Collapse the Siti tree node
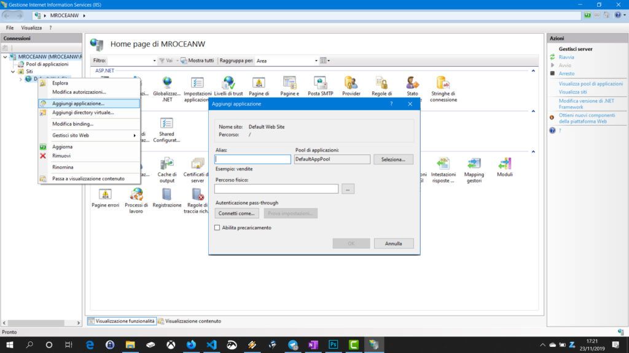Viewport: 629px width, 353px height. (x=13, y=72)
